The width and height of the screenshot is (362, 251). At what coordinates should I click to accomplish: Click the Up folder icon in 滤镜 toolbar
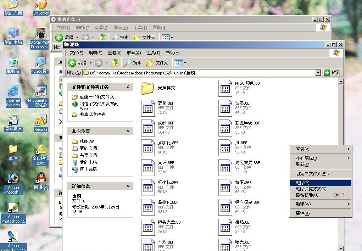tap(115, 63)
